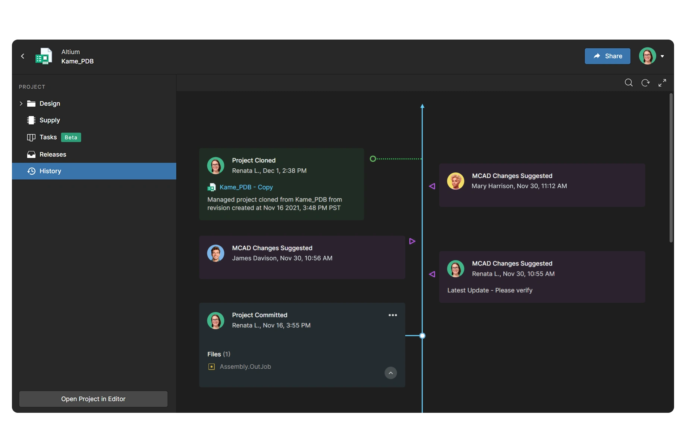
Task: Open the Tasks Beta section
Action: [48, 137]
